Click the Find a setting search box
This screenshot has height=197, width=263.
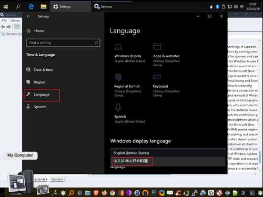pos(63,43)
